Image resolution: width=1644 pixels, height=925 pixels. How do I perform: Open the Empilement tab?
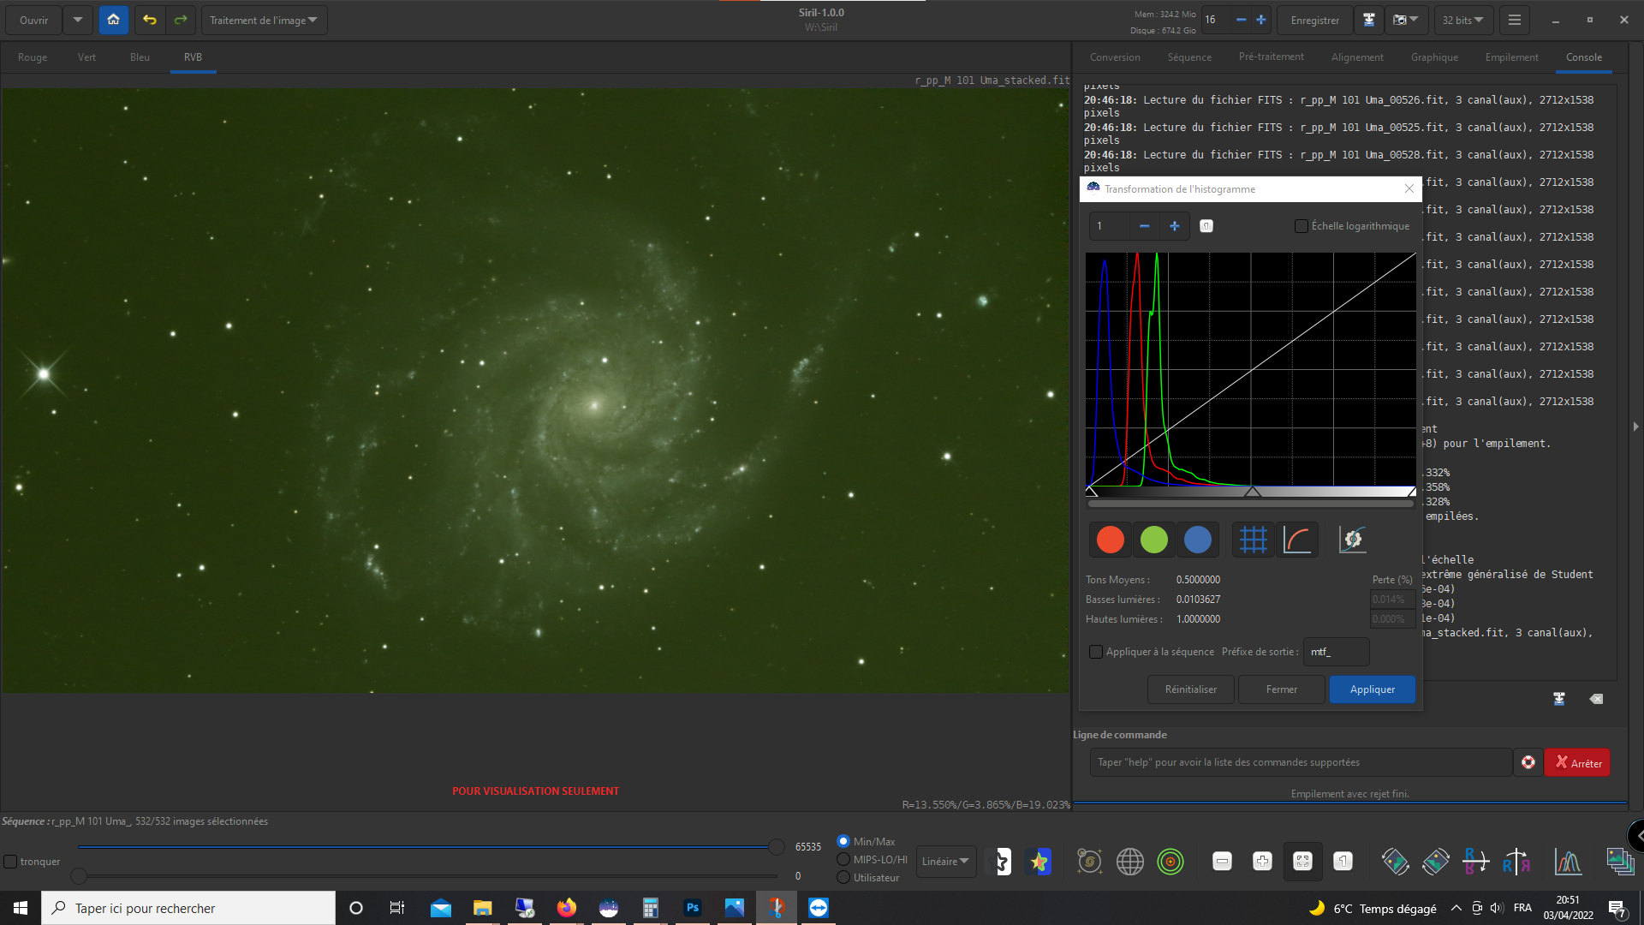1511,57
